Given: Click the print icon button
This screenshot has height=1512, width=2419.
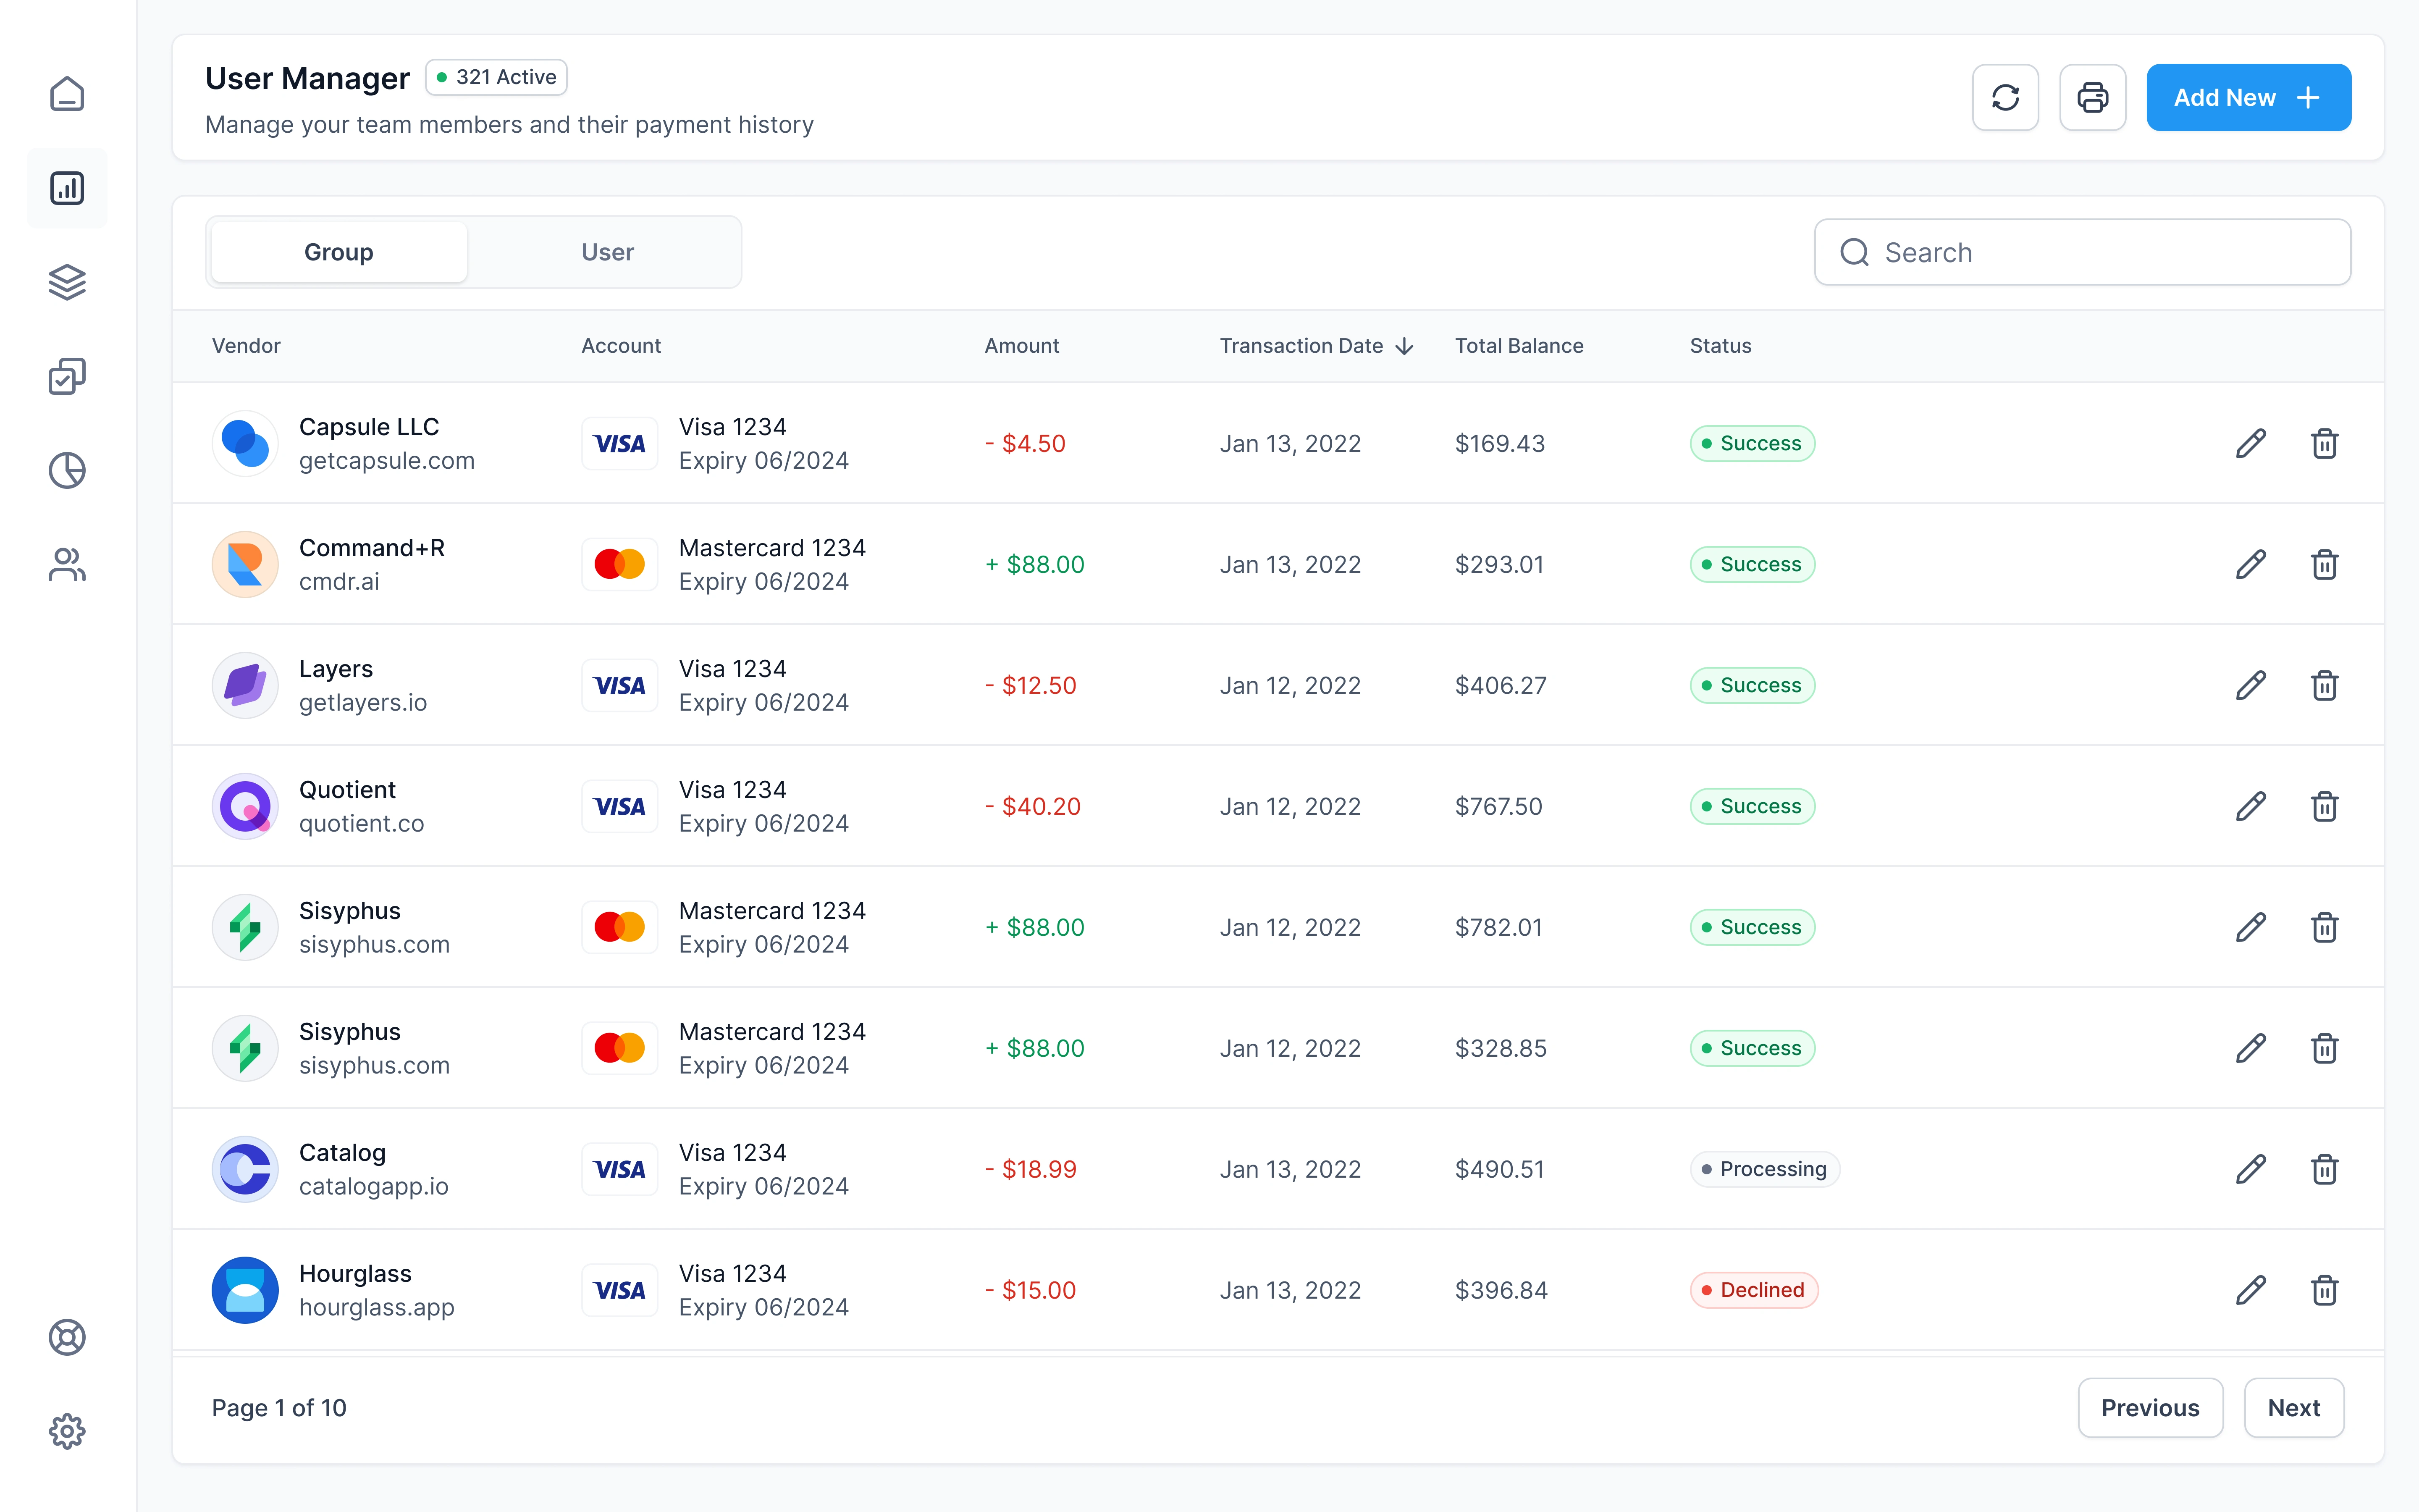Looking at the screenshot, I should (2092, 97).
